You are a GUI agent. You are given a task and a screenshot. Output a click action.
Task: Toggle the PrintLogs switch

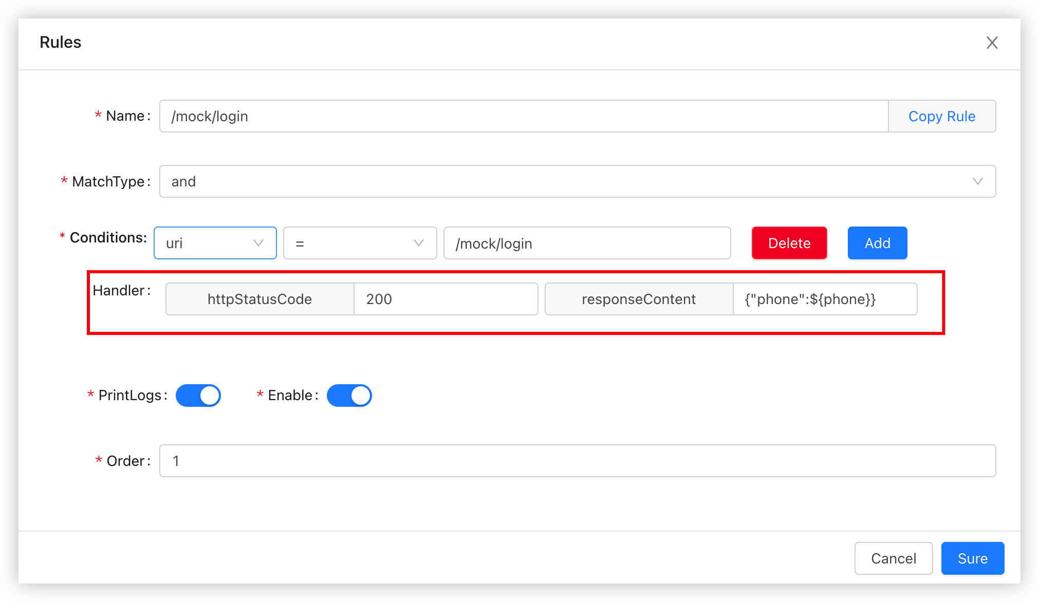[x=198, y=395]
